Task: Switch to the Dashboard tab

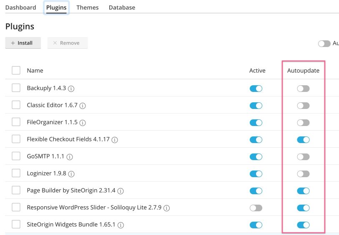Action: (x=21, y=7)
